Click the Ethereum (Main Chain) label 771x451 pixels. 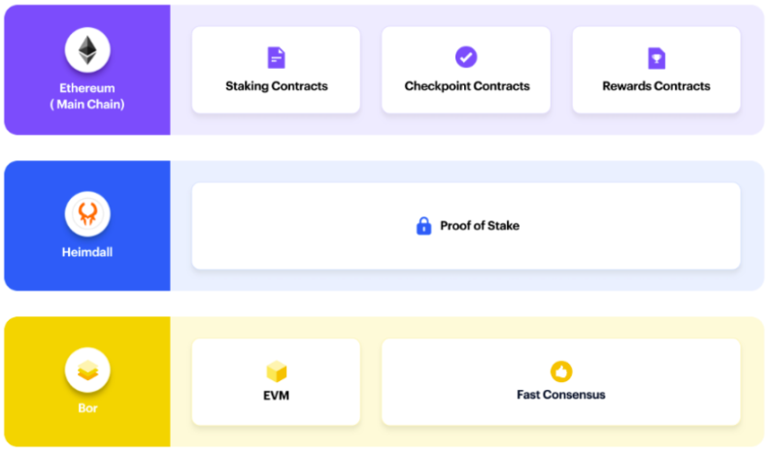click(87, 96)
